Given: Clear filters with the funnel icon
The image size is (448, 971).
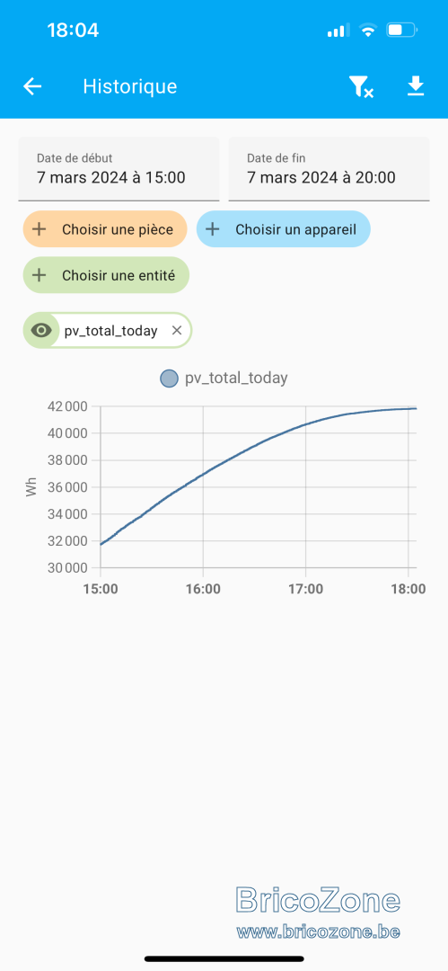Looking at the screenshot, I should (x=361, y=86).
